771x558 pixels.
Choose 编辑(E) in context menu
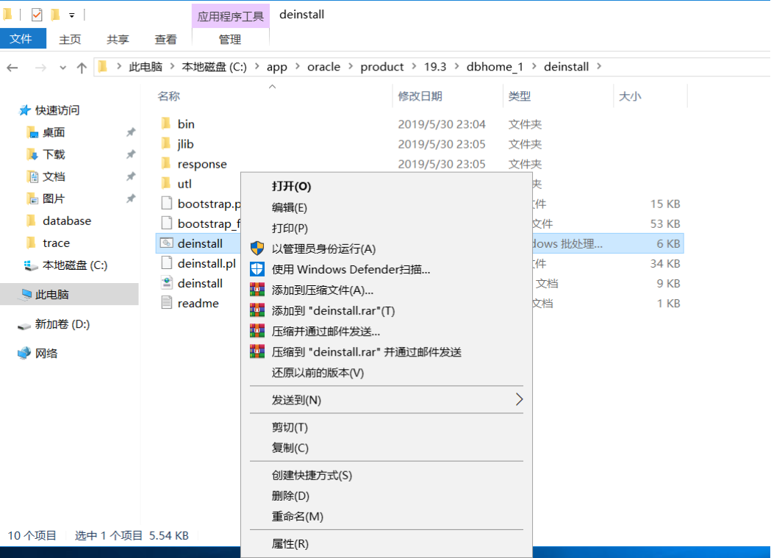[387, 207]
